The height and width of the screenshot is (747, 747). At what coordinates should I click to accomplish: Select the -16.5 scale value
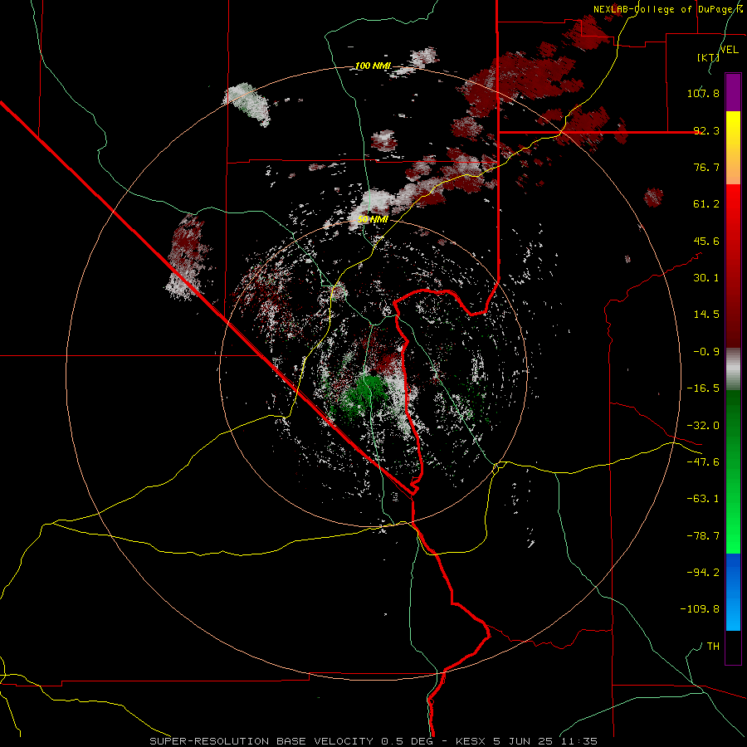(x=703, y=388)
